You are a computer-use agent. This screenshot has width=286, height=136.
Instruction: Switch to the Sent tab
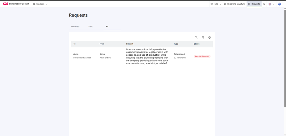click(90, 26)
